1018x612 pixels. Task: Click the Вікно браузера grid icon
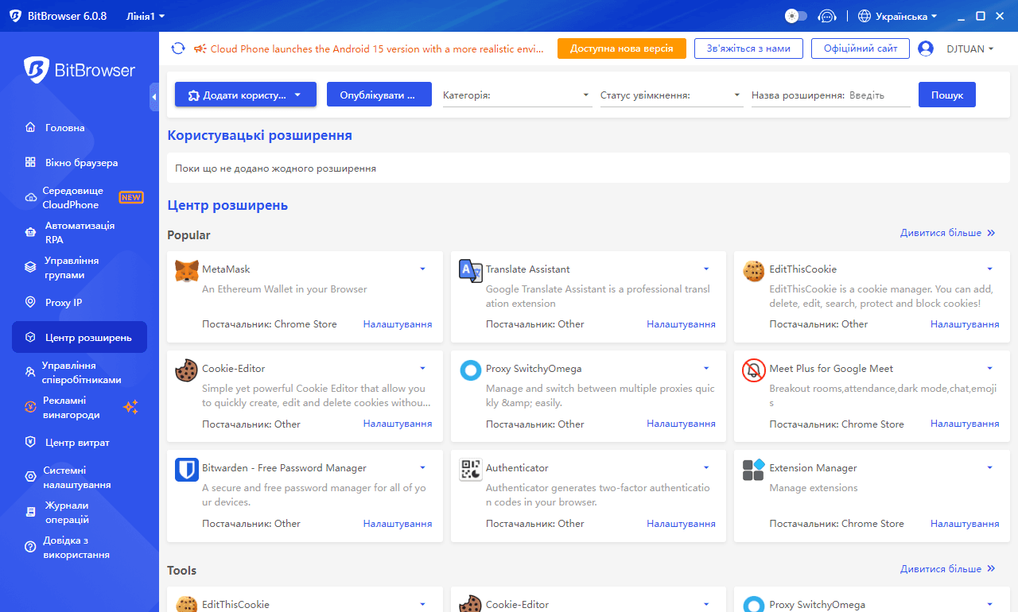(x=30, y=162)
